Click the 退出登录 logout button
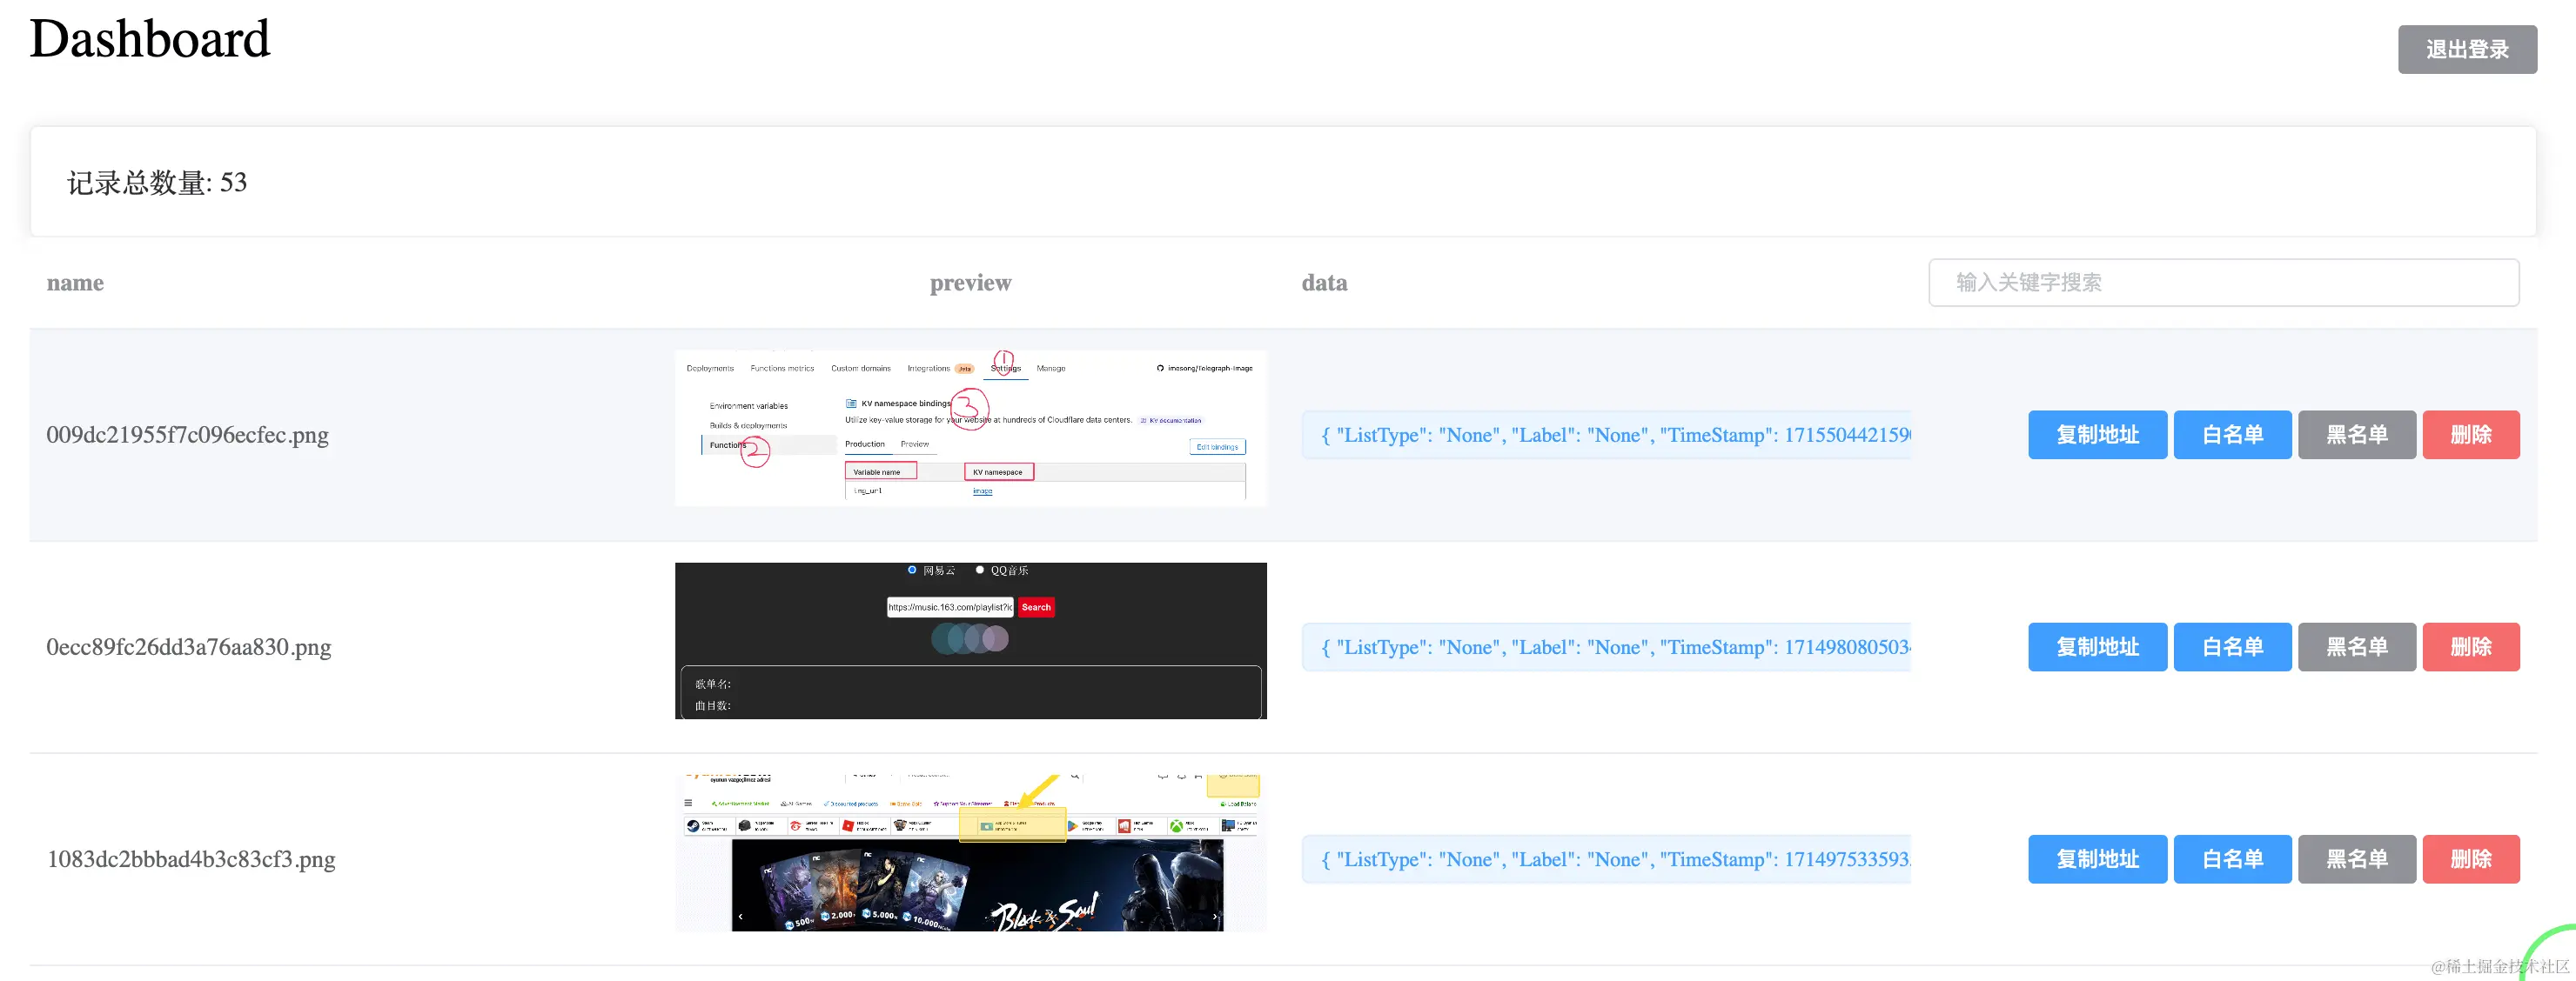The height and width of the screenshot is (981, 2576). tap(2466, 49)
